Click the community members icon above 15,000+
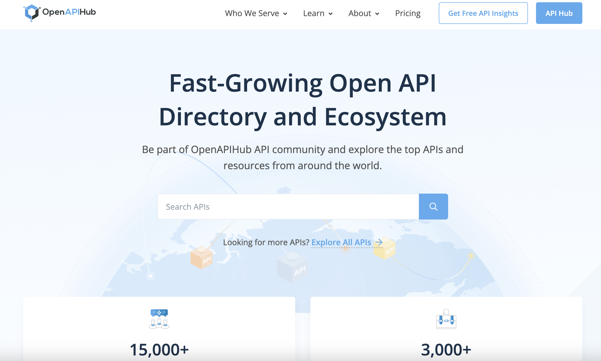The image size is (601, 361). [159, 319]
